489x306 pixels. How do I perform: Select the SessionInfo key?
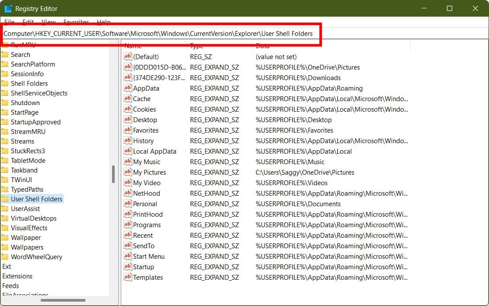click(27, 74)
